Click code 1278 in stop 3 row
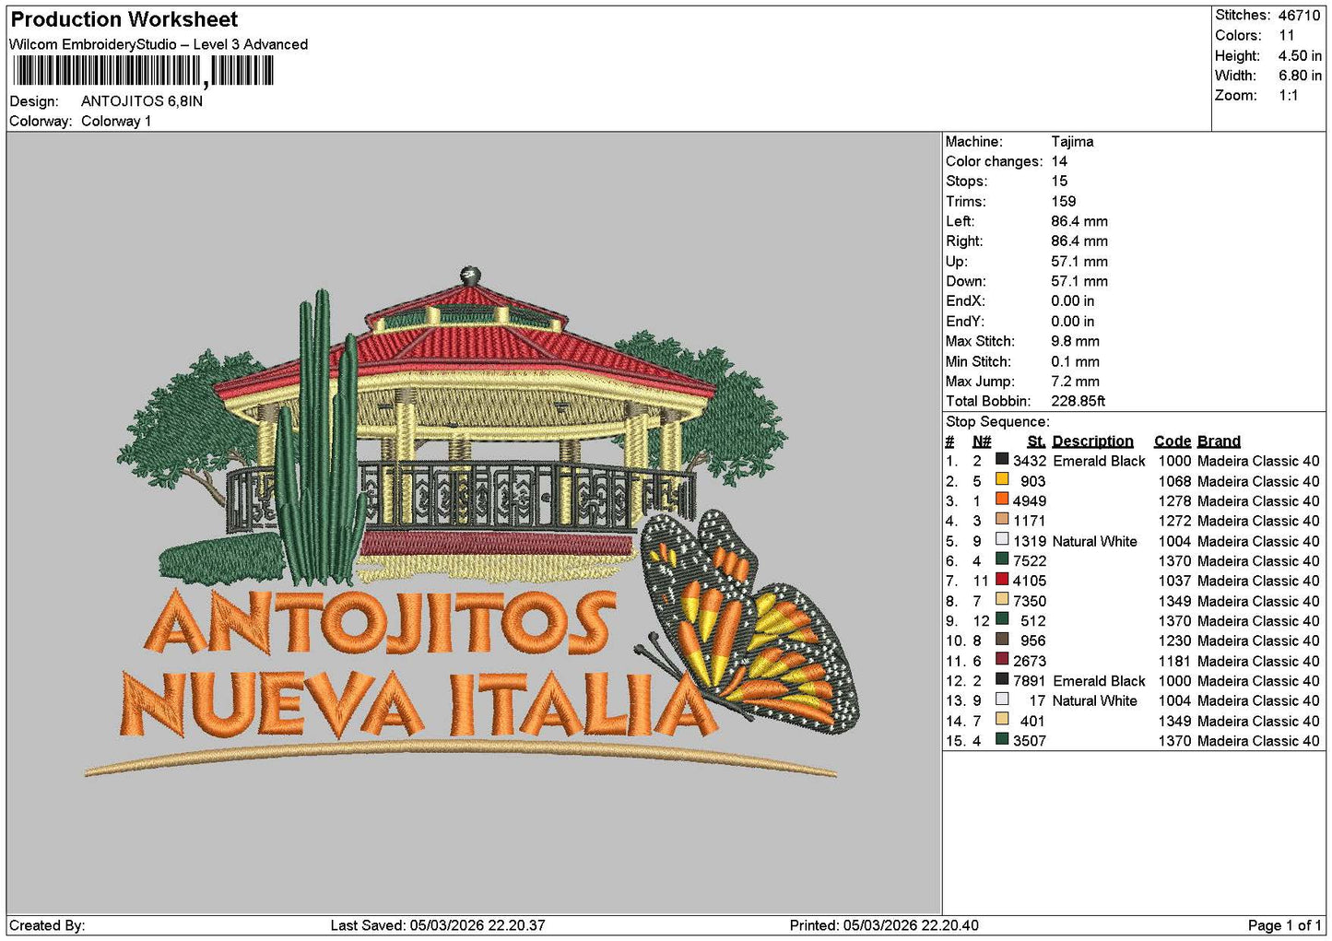Viewport: 1332px width, 941px height. coord(1174,501)
